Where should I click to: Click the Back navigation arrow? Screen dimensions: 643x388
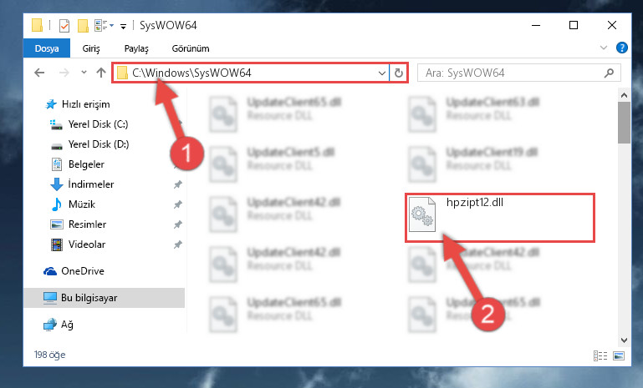pos(39,73)
